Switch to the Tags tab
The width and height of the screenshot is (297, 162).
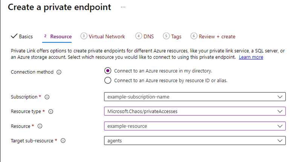coord(172,36)
